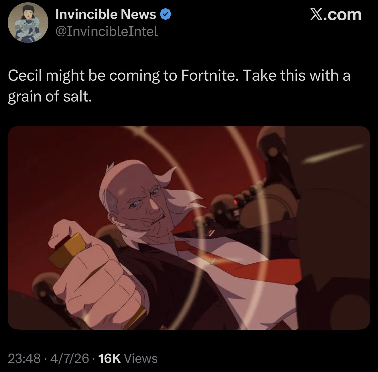Open the 16K Views count

coord(128,358)
